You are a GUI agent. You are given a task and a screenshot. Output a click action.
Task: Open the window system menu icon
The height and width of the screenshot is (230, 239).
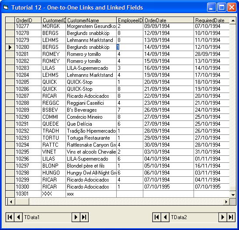click(6, 7)
